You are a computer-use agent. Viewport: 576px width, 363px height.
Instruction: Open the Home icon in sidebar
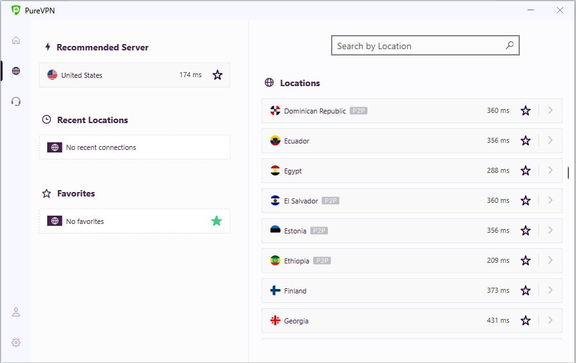click(x=16, y=40)
